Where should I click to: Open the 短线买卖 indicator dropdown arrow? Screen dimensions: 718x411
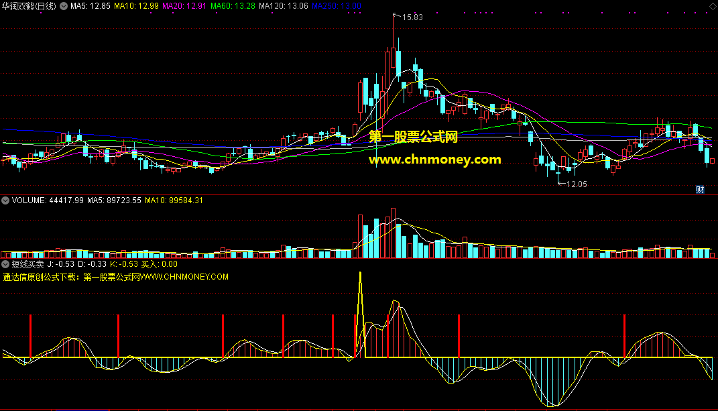click(x=5, y=264)
